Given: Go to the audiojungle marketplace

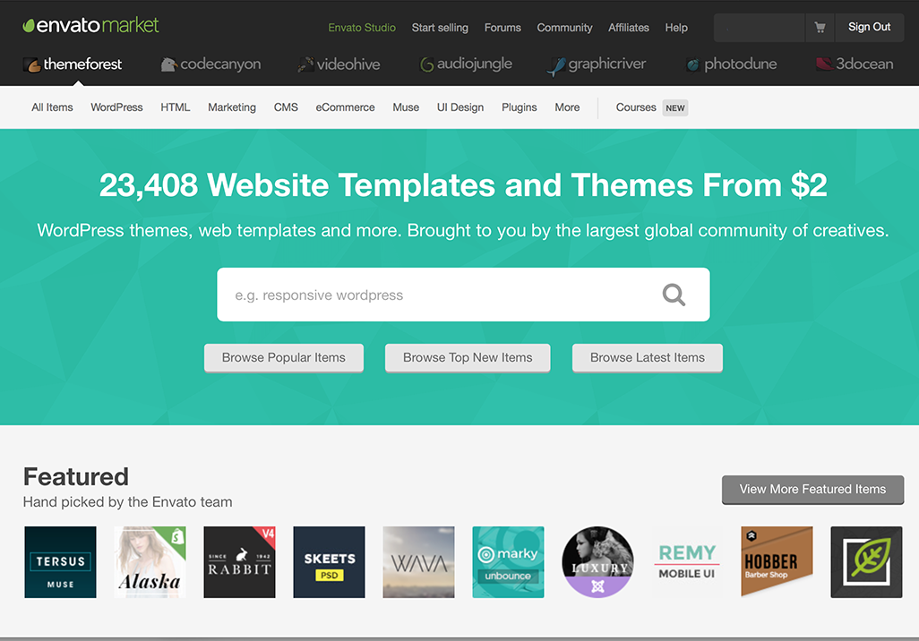Looking at the screenshot, I should pos(466,64).
